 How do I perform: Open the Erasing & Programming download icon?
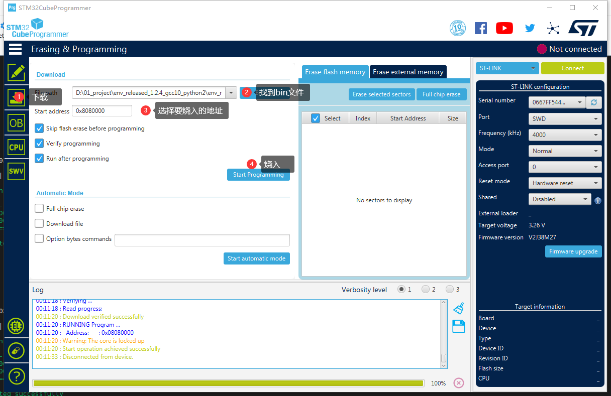[16, 97]
